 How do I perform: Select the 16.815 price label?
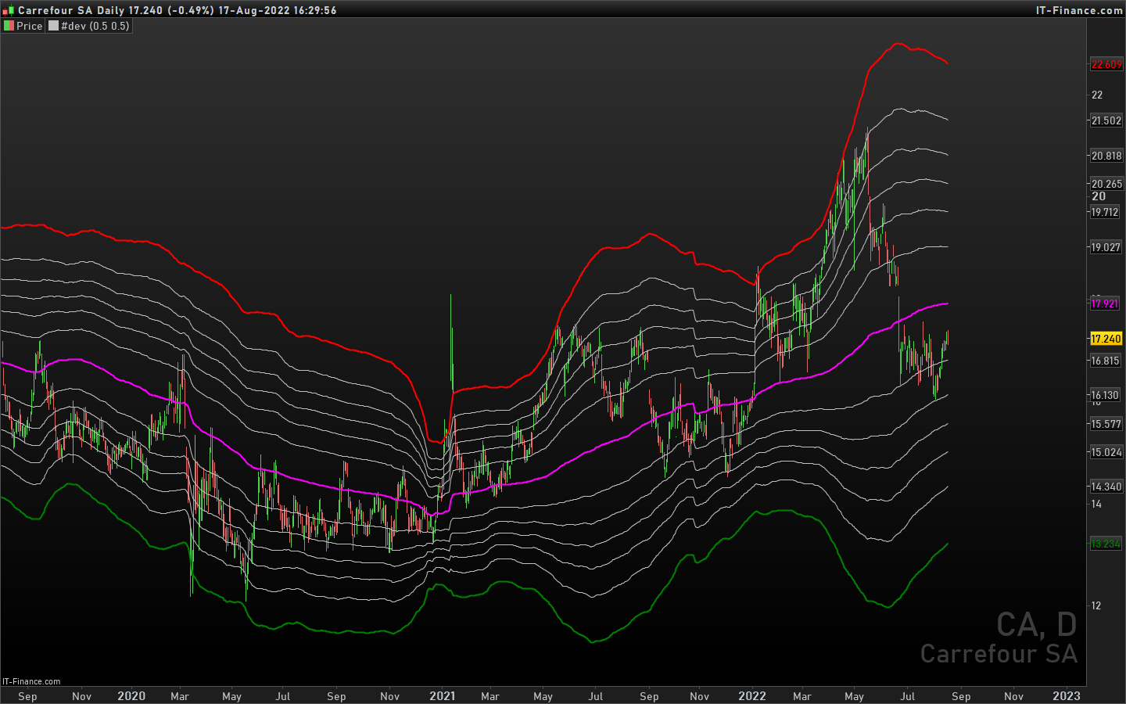tap(1105, 361)
